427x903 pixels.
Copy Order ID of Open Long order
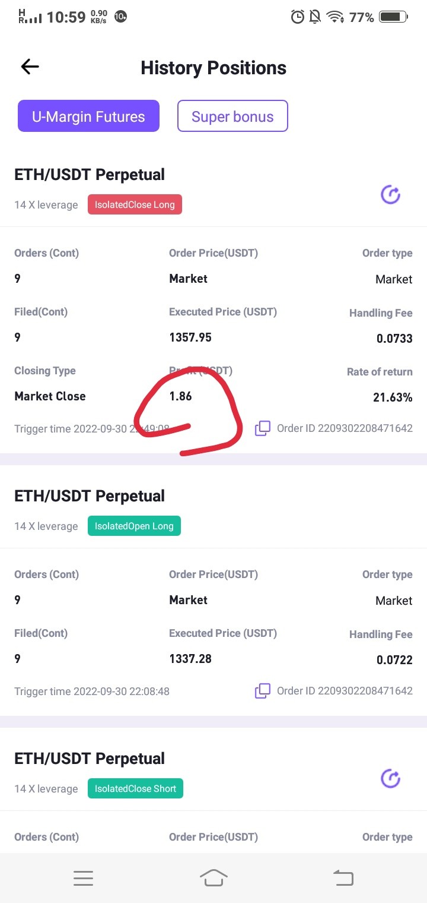point(263,690)
